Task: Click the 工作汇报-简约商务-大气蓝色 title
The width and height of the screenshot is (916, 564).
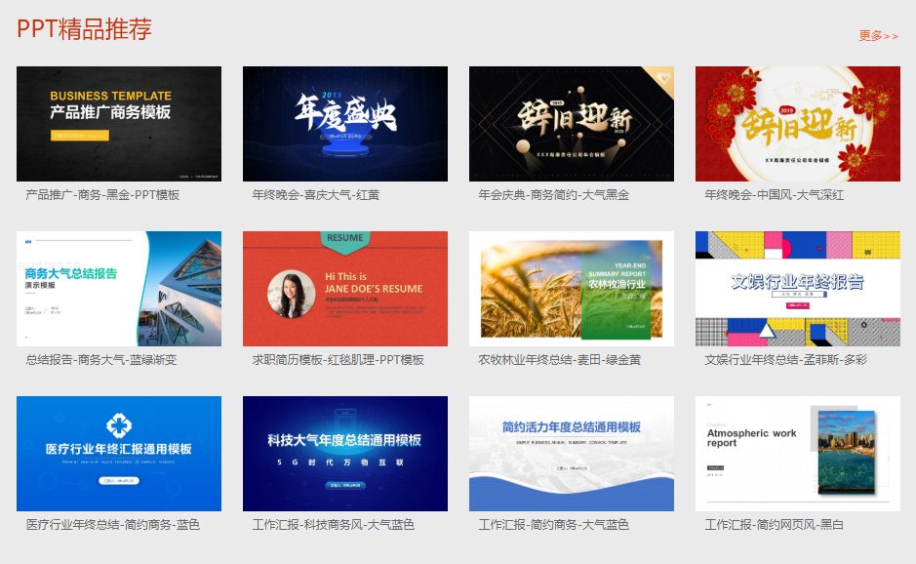Action: click(x=554, y=525)
